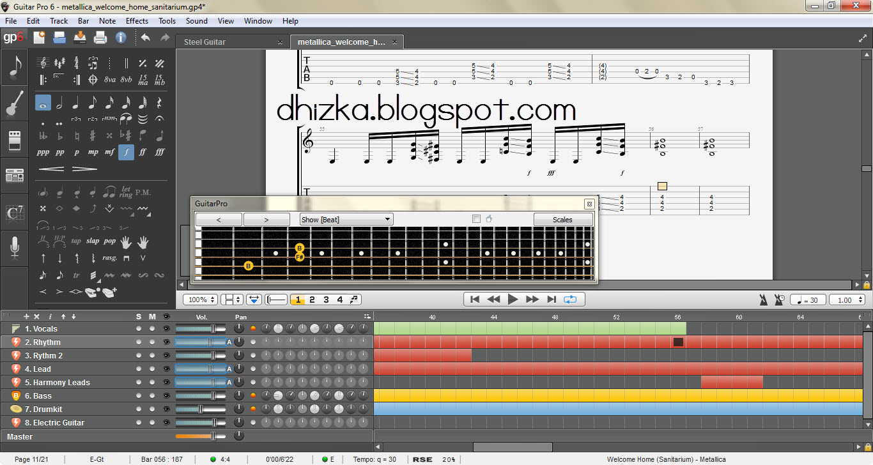Mute the Drumkit track

click(152, 409)
